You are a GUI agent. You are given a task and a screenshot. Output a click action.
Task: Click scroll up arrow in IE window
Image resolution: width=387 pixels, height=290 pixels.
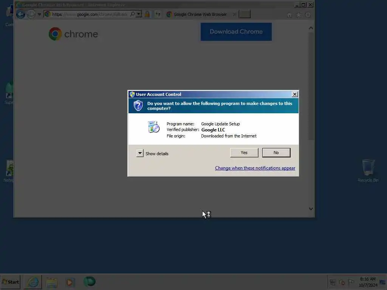pos(311,28)
